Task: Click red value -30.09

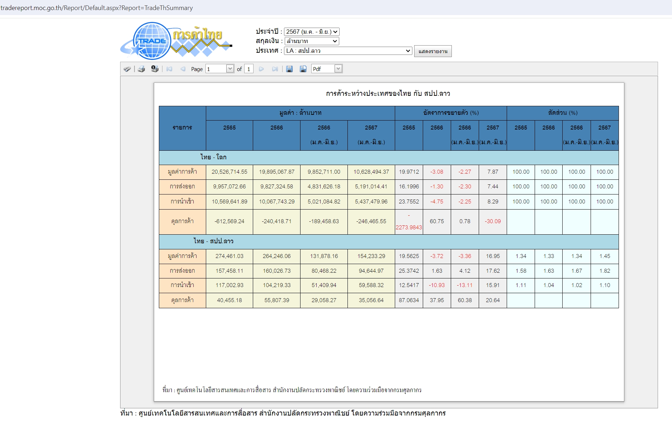Action: [493, 221]
